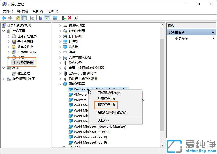Expand the 任务计划程序 node
Image resolution: width=217 pixels, height=154 pixels.
pos(9,36)
